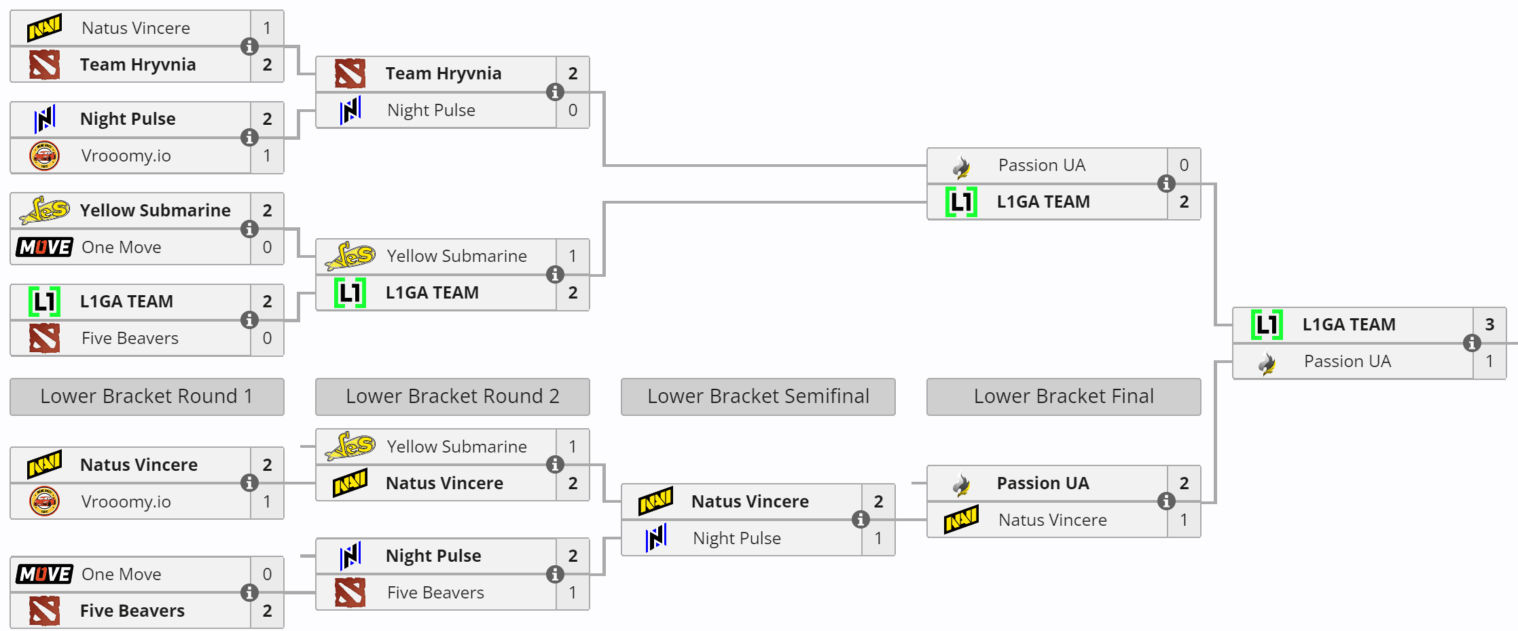The height and width of the screenshot is (631, 1518).
Task: Click info icon on Team Hryvnia vs Night Pulse
Action: tap(555, 92)
